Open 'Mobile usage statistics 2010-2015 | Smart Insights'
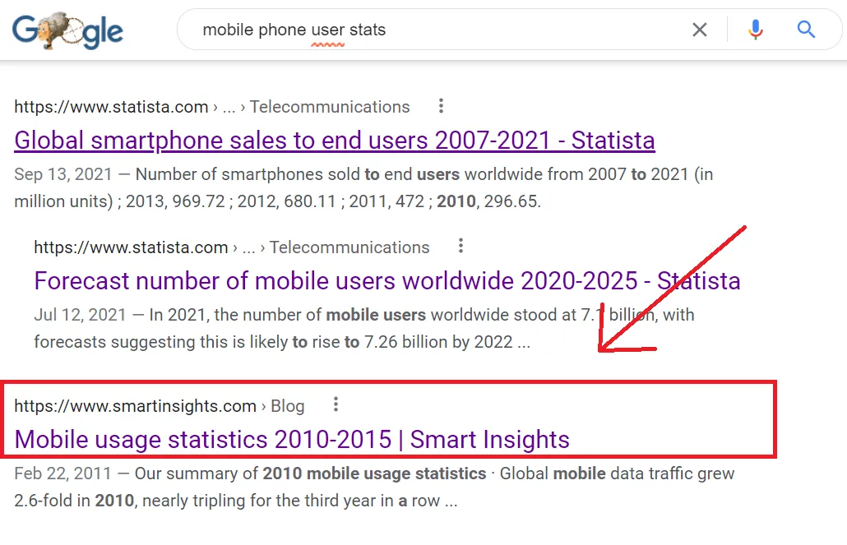 click(292, 439)
